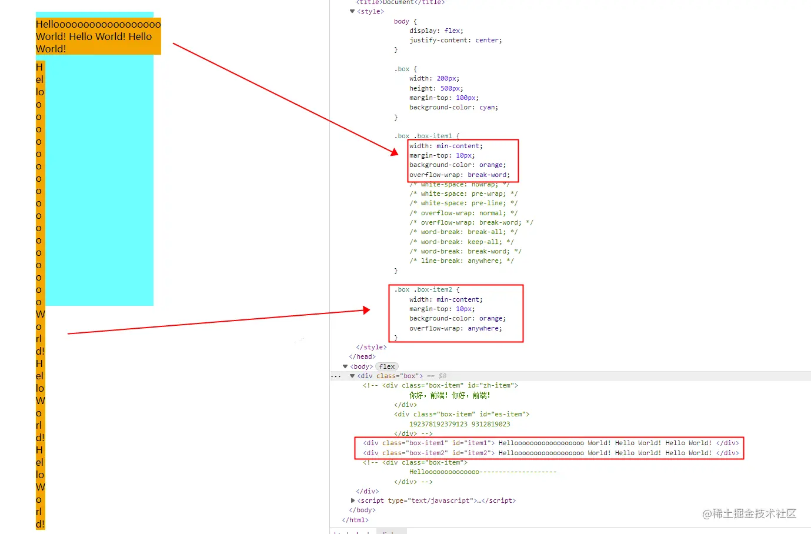Collapse the div class="box" node triangle
The width and height of the screenshot is (811, 534).
tap(352, 376)
